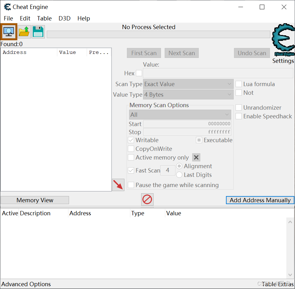Image resolution: width=295 pixels, height=289 pixels.
Task: Open the Value Type 4 Bytes dropdown
Action: coord(188,94)
